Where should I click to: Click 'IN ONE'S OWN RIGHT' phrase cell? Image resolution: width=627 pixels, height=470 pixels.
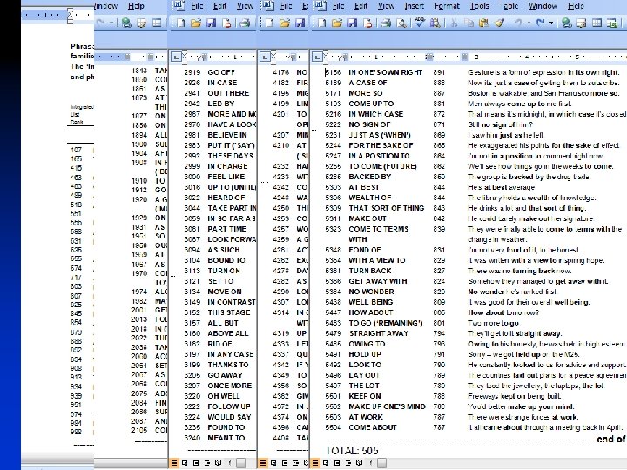pyautogui.click(x=385, y=72)
